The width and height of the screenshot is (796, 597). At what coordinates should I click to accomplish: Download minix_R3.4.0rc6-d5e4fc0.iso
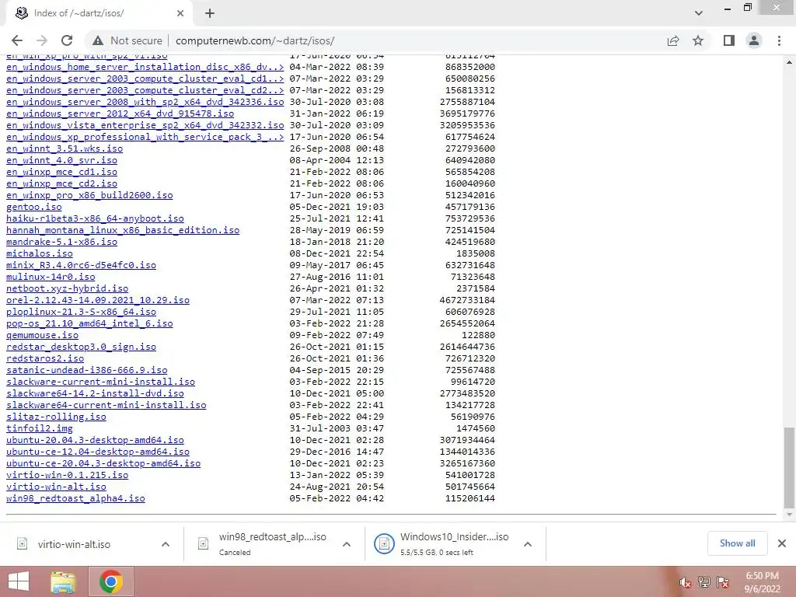(x=81, y=266)
